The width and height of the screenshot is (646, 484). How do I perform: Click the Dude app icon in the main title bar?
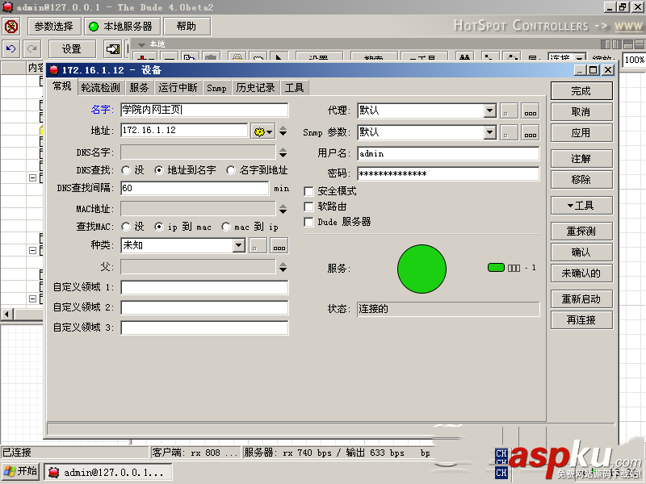7,7
